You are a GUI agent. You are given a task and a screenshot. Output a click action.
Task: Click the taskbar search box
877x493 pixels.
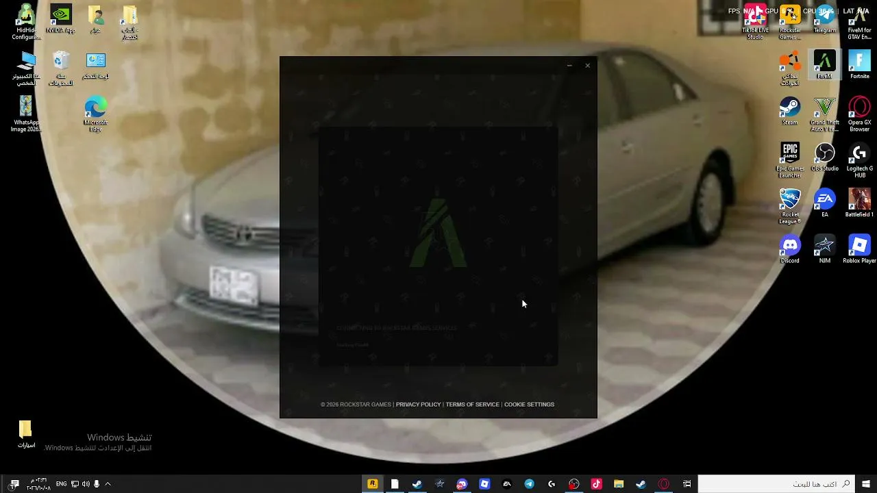tap(776, 484)
